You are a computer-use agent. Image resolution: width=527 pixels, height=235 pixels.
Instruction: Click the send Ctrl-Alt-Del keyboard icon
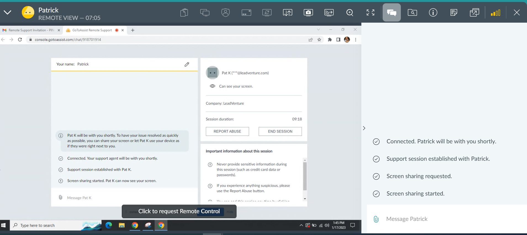pyautogui.click(x=246, y=12)
